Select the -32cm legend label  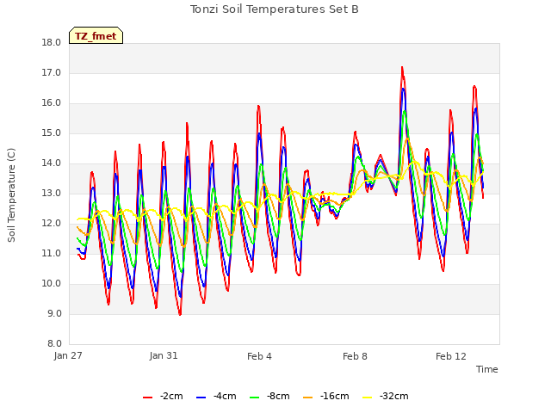394,396
